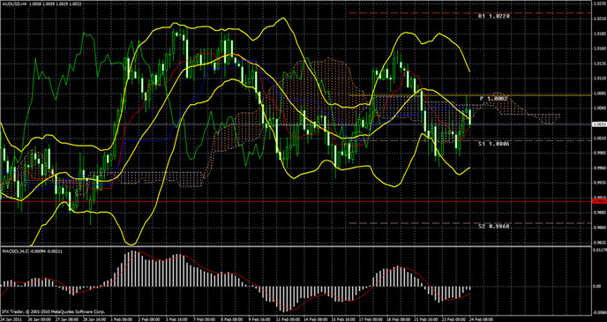Click the current price tag 1.0033 on axis

[599, 124]
